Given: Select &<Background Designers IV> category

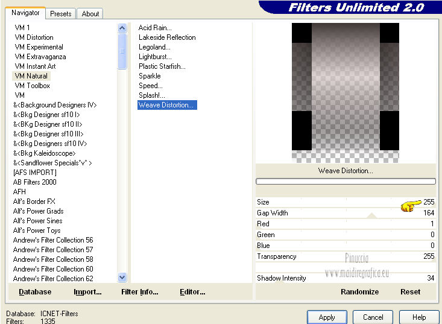Looking at the screenshot, I should point(55,105).
